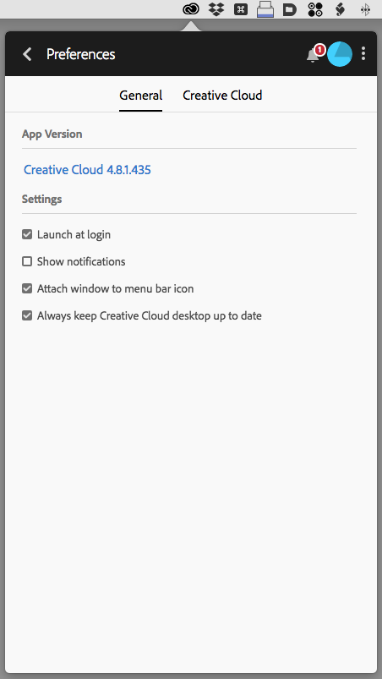Open the three-dot more options menu
Viewport: 382px width, 679px height.
pos(363,53)
